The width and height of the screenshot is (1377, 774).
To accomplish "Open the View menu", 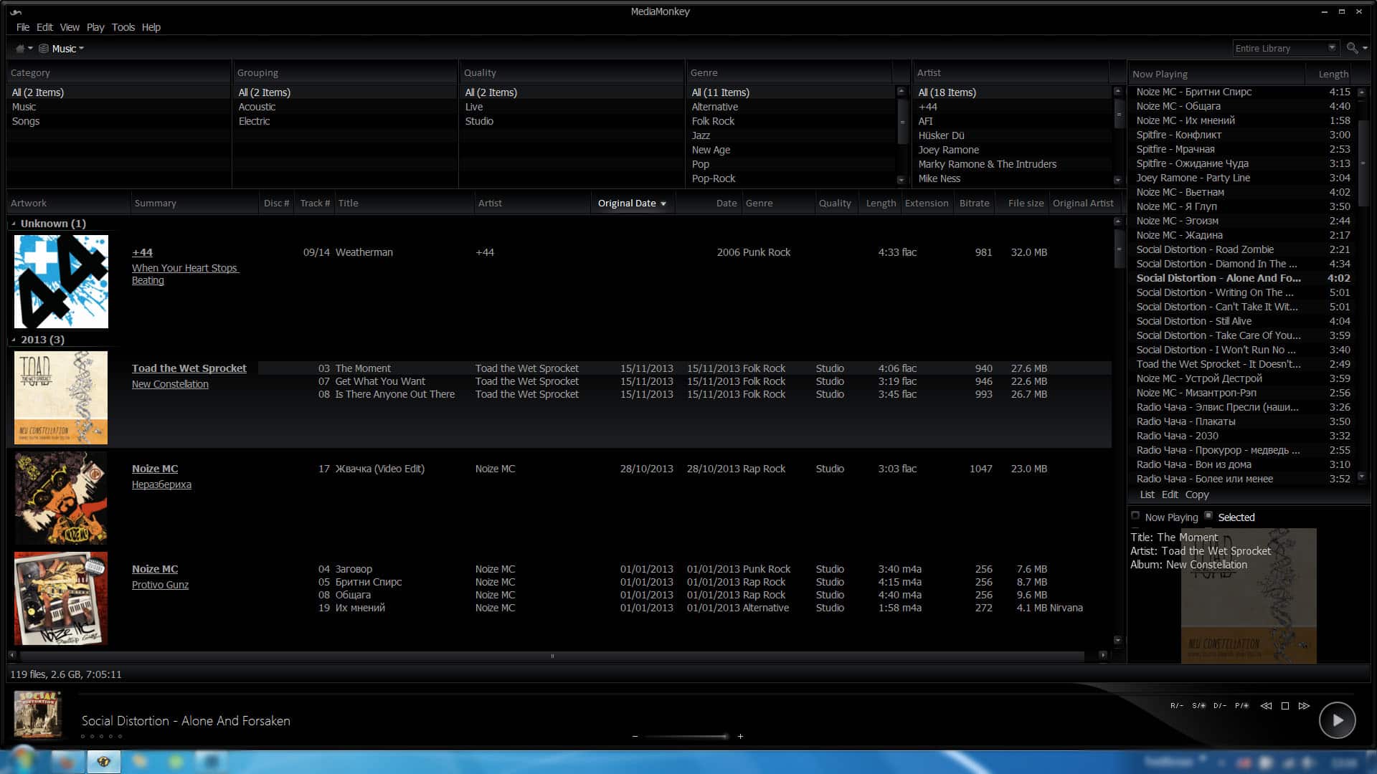I will click(x=70, y=27).
